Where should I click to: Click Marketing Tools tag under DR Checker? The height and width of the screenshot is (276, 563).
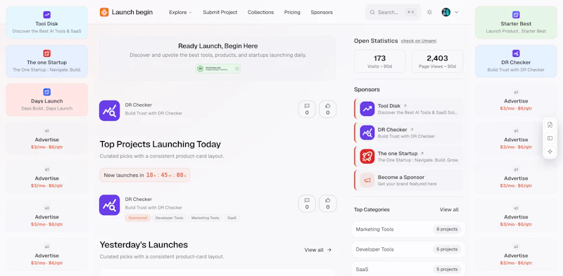pos(205,218)
